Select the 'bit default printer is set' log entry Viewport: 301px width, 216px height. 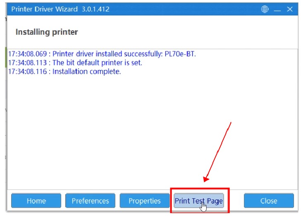click(97, 62)
